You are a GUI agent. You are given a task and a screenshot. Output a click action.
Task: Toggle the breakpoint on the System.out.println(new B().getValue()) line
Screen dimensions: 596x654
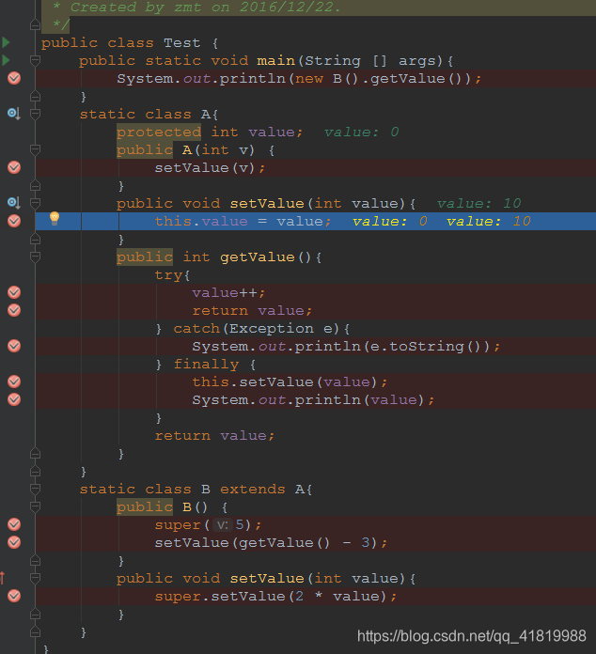[x=14, y=78]
